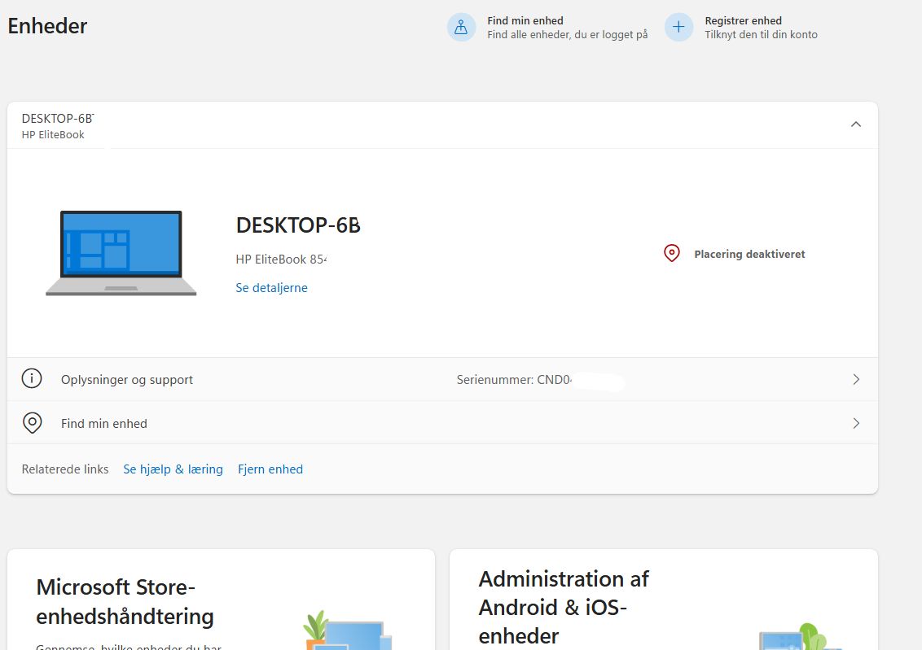Click the Relaterede links label
The height and width of the screenshot is (650, 922).
point(65,469)
